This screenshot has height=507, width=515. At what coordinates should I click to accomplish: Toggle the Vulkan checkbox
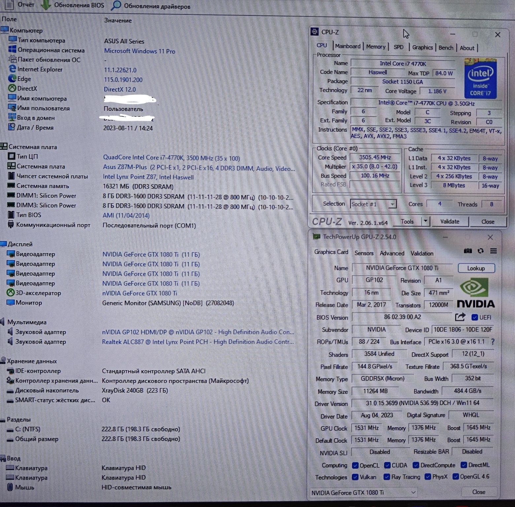click(355, 477)
